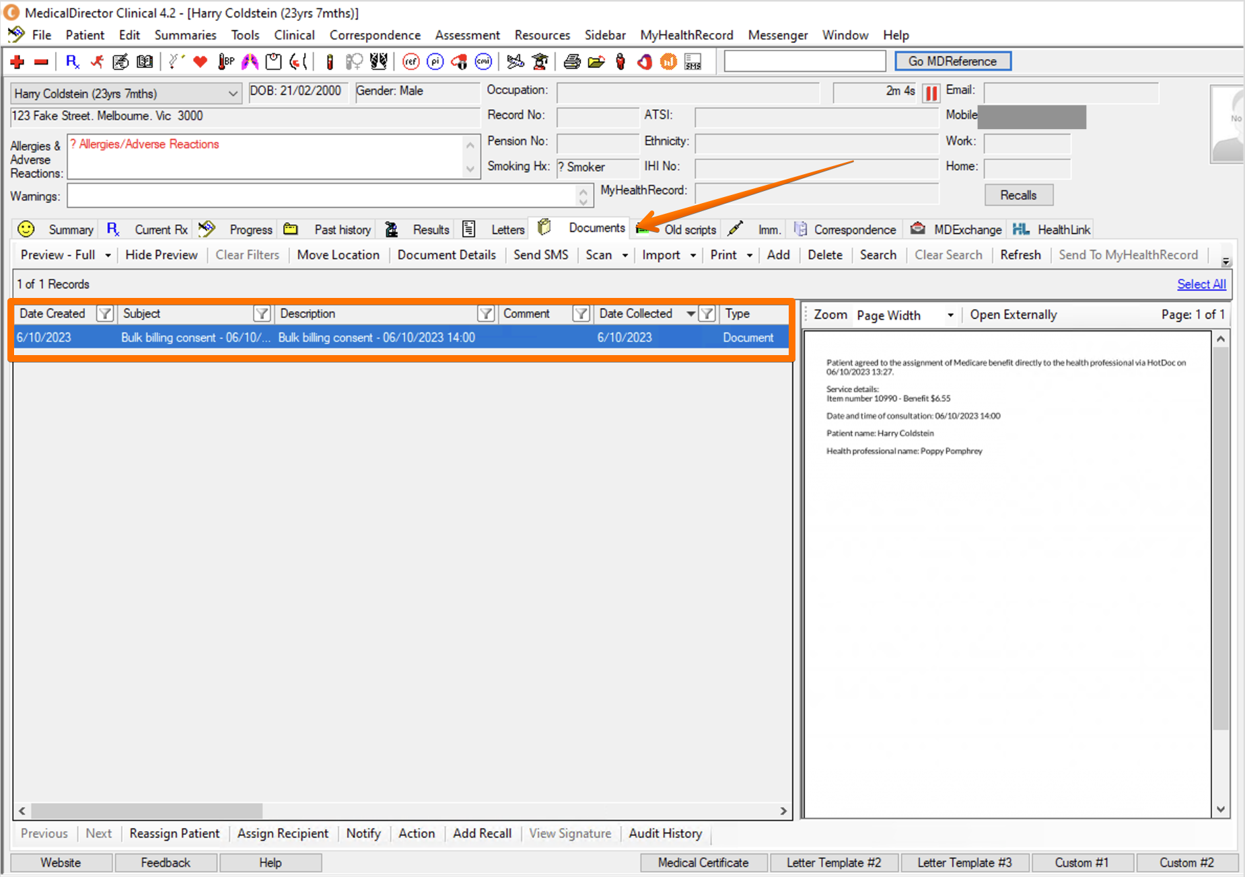This screenshot has width=1245, height=877.
Task: Click the printer toolbar icon
Action: click(572, 62)
